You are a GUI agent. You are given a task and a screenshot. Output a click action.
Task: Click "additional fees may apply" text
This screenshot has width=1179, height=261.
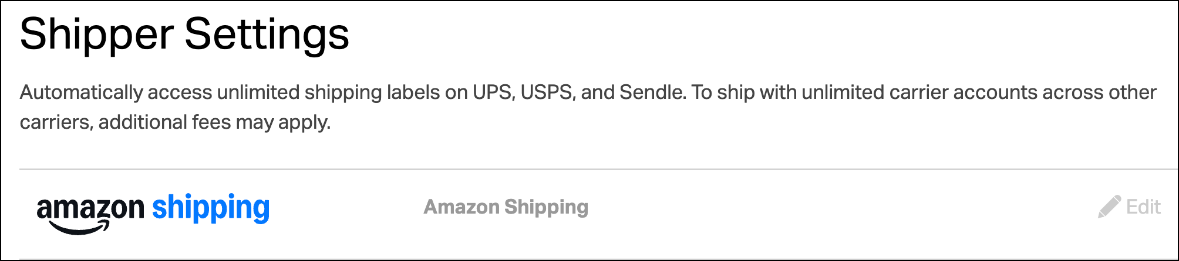tap(214, 122)
